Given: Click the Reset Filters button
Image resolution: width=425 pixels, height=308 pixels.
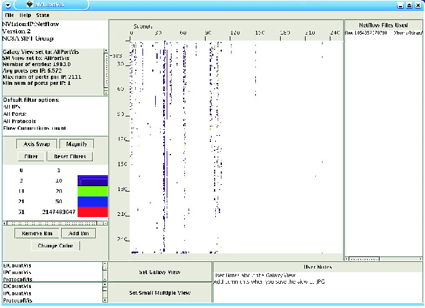Looking at the screenshot, I should tap(70, 156).
